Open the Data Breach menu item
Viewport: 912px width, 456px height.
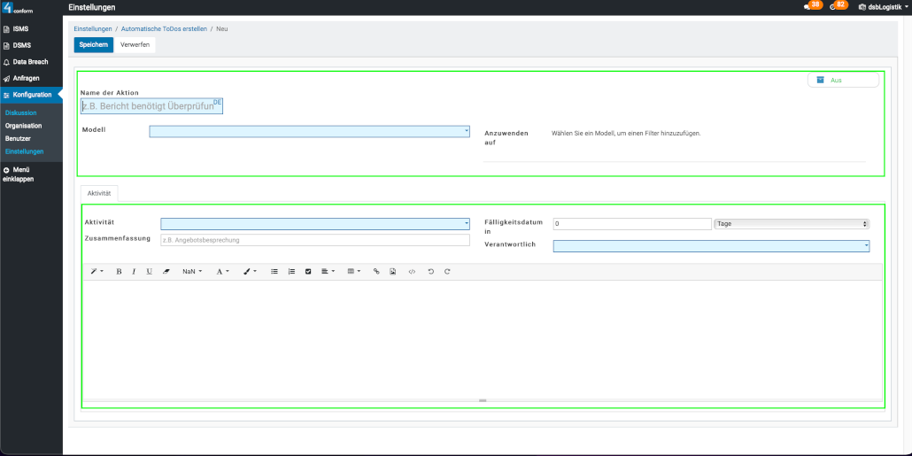point(31,62)
